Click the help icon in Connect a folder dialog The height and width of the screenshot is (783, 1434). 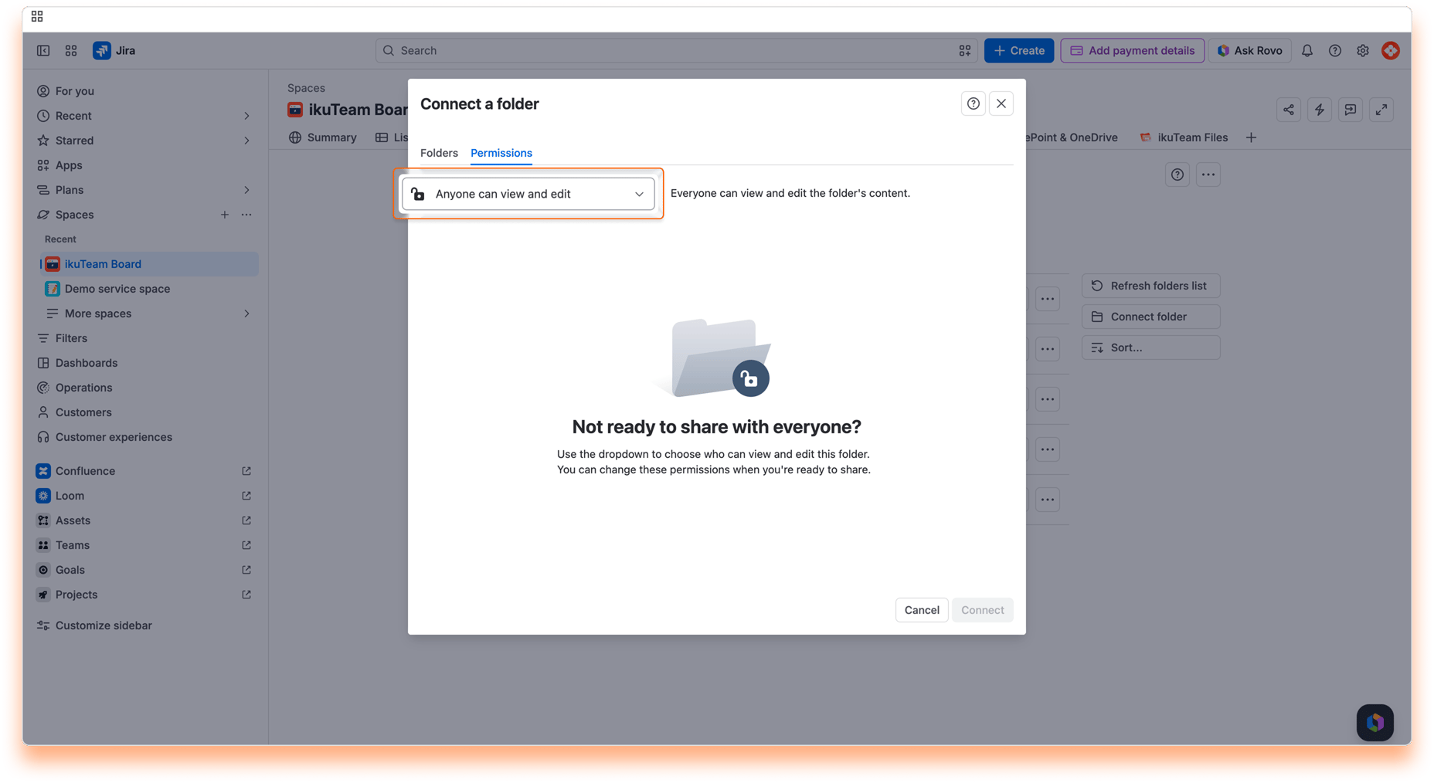click(x=973, y=103)
